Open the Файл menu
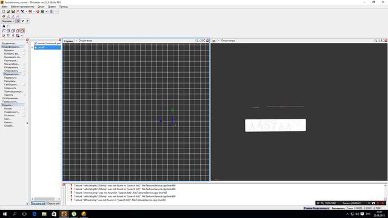The width and height of the screenshot is (388, 218). tap(4, 7)
